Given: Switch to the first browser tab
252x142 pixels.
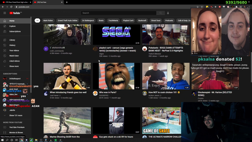Looking at the screenshot, I should [16, 2].
